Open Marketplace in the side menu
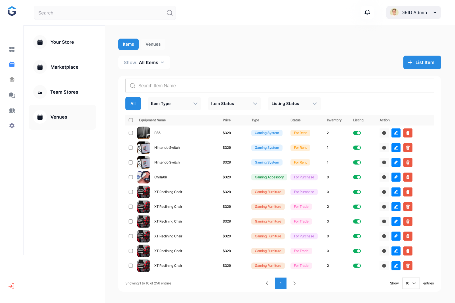This screenshot has width=455, height=303. 64,67
